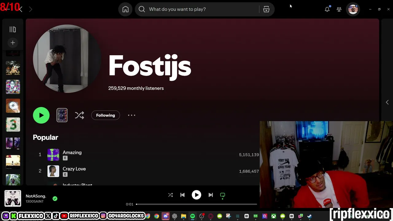This screenshot has height=221, width=393.
Task: Click the 1,686,457 play count
Action: point(249,171)
